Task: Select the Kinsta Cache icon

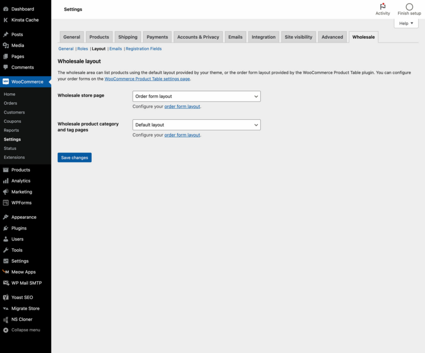Action: (x=6, y=20)
